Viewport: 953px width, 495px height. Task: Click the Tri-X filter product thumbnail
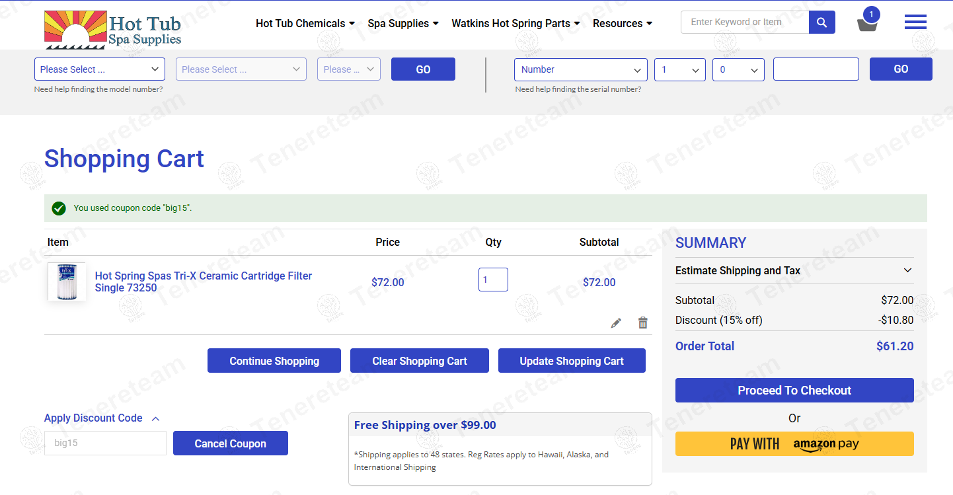pos(67,282)
